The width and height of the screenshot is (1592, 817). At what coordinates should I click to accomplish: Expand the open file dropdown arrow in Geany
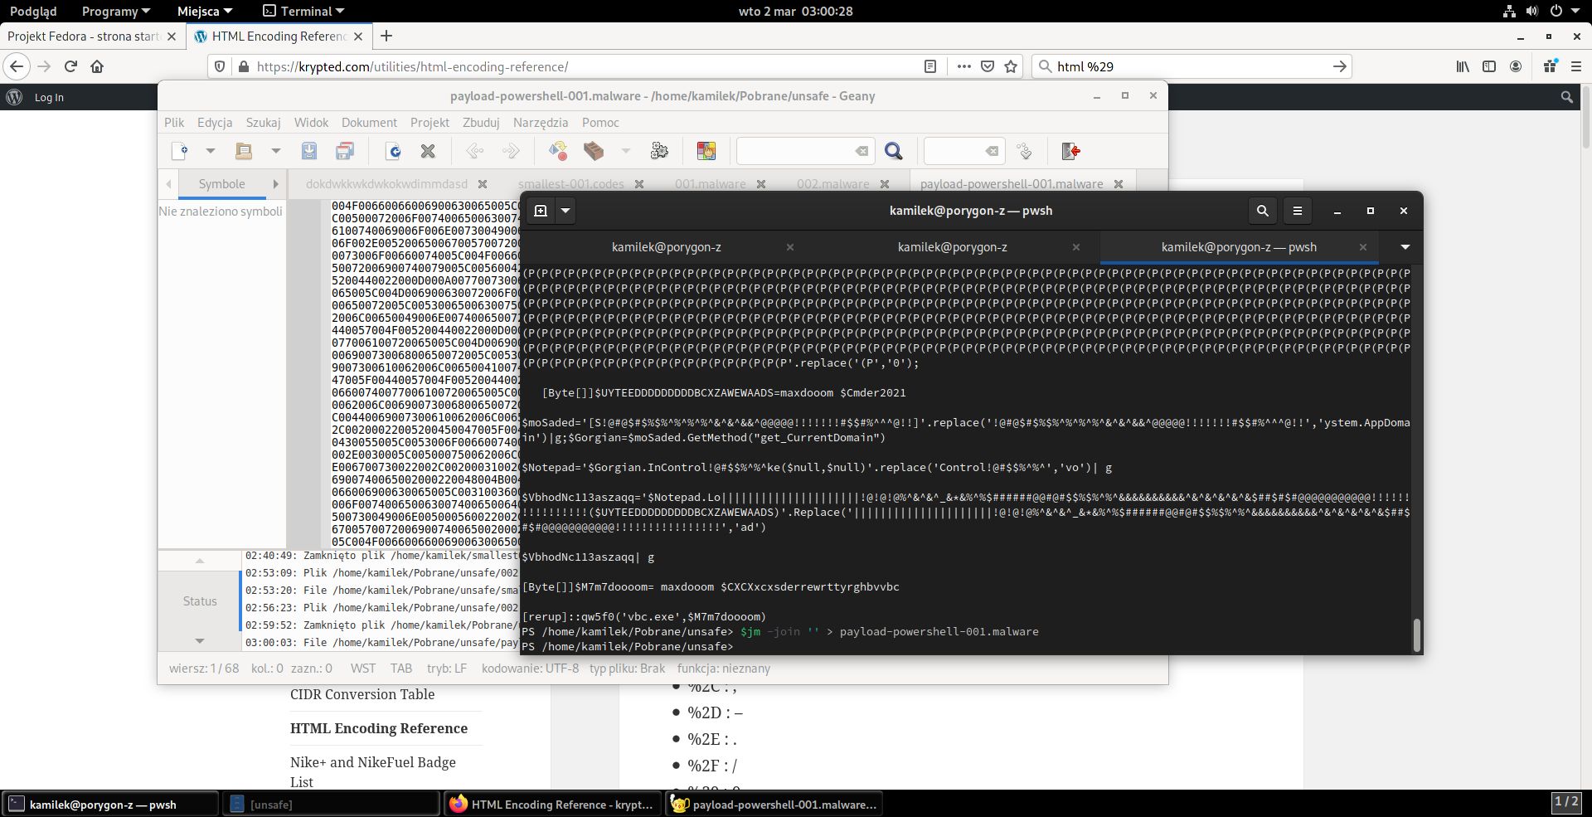pyautogui.click(x=275, y=151)
